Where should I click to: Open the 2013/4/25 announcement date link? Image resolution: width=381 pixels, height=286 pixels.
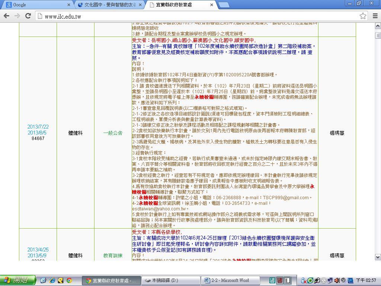point(38,250)
